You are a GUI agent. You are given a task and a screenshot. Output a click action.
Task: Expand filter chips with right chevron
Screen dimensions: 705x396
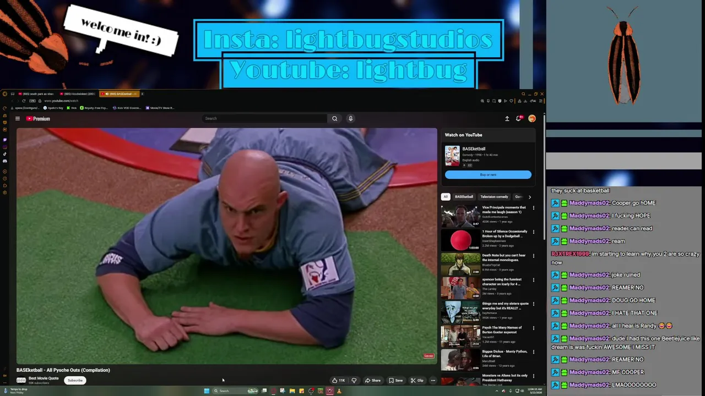tap(530, 196)
